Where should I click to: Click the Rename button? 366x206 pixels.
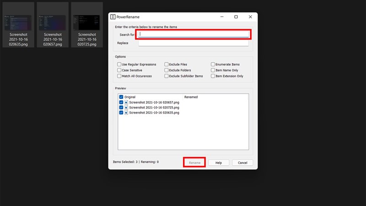click(x=194, y=163)
